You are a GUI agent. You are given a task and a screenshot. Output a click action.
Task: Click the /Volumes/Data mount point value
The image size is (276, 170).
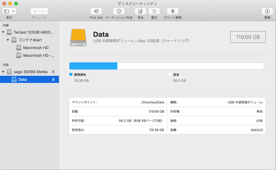[153, 102]
